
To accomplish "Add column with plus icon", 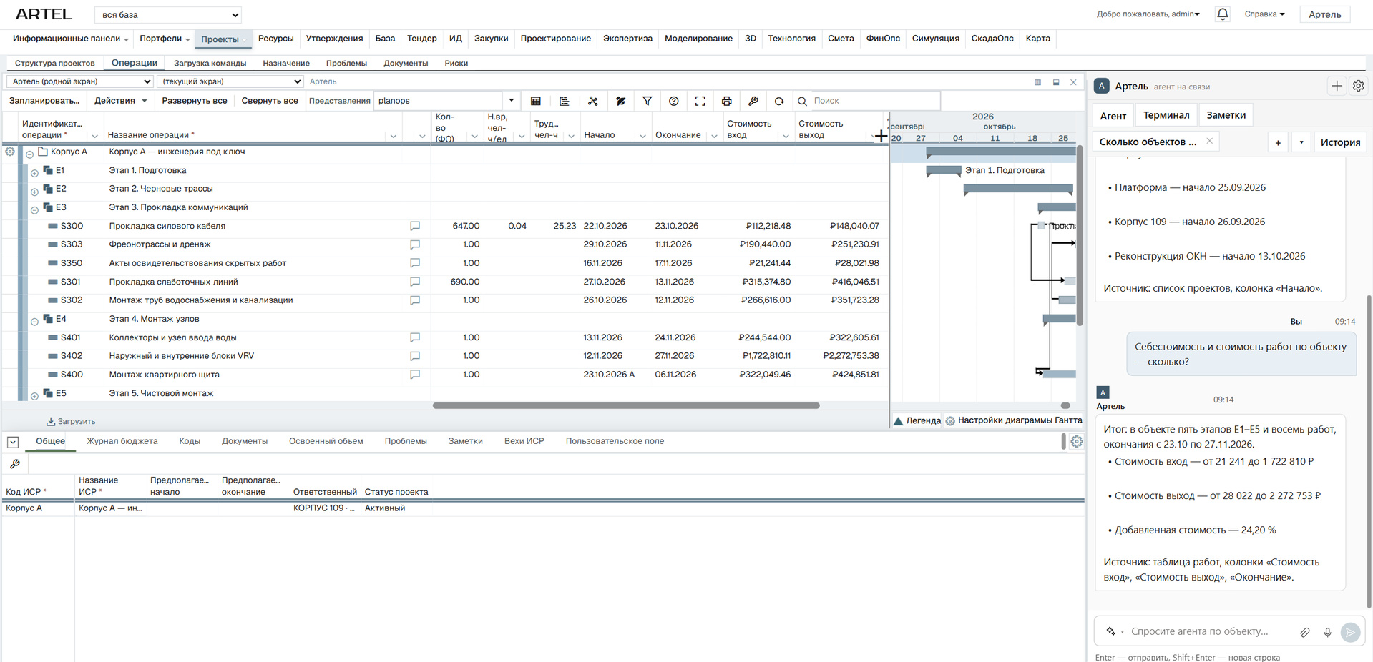I will click(x=881, y=135).
